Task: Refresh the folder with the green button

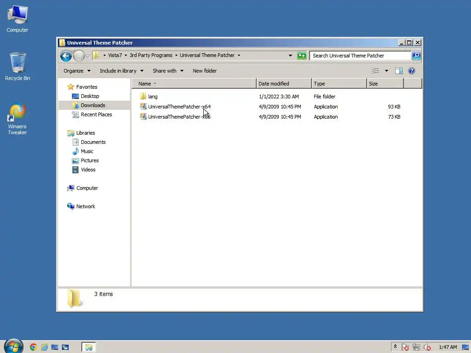Action: pos(302,56)
